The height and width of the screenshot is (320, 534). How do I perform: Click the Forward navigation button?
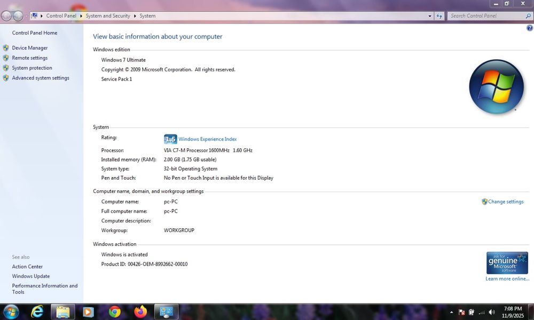(18, 15)
